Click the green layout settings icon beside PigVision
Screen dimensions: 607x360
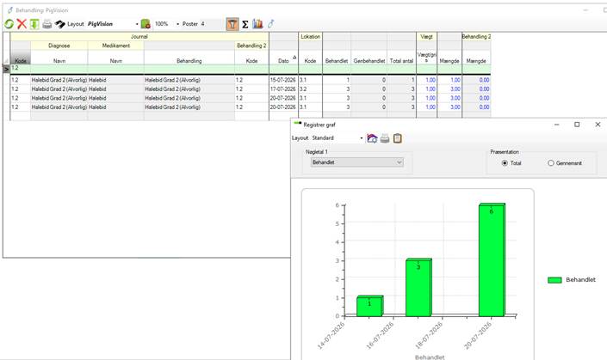[x=146, y=24]
